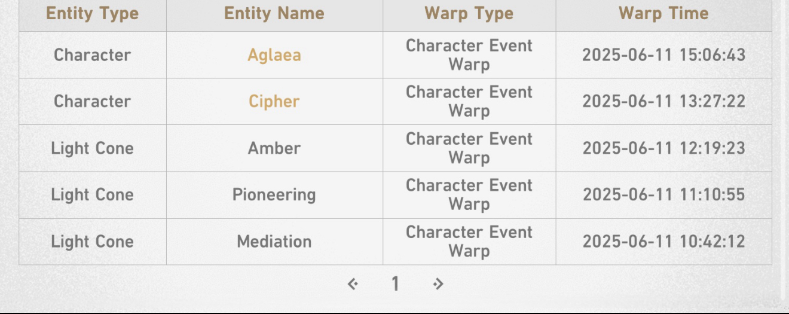Go to the previous page arrow

[353, 283]
